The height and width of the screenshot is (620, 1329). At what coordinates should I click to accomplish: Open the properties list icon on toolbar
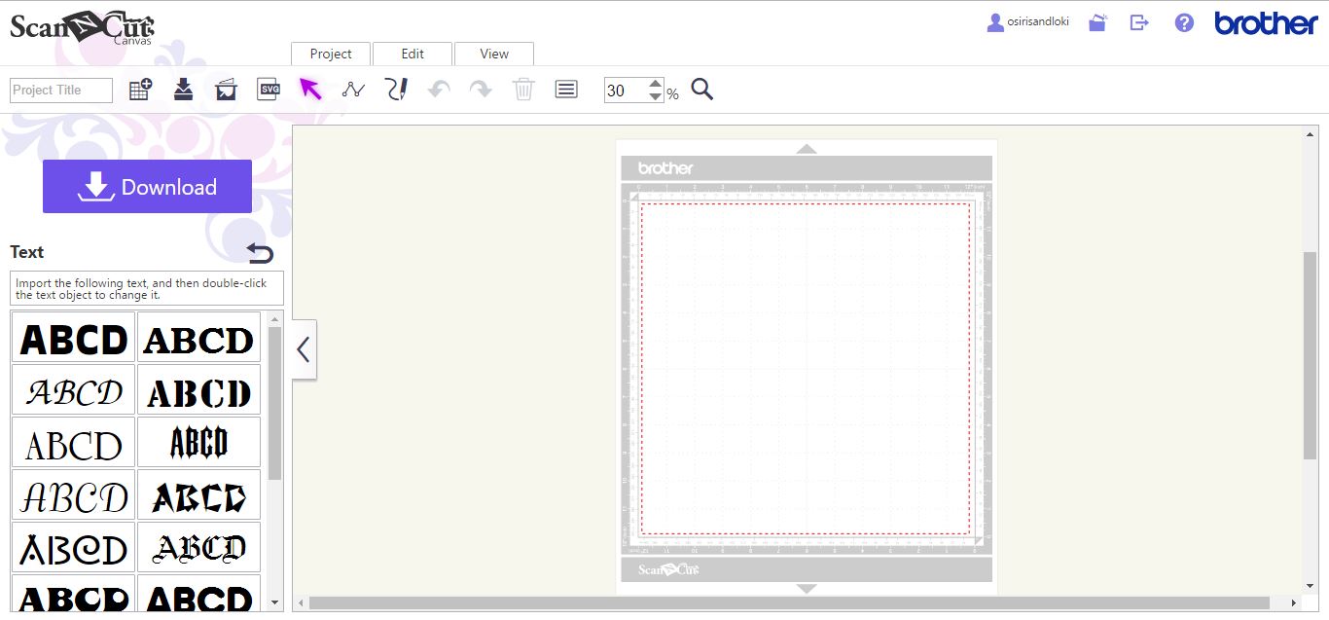[566, 89]
